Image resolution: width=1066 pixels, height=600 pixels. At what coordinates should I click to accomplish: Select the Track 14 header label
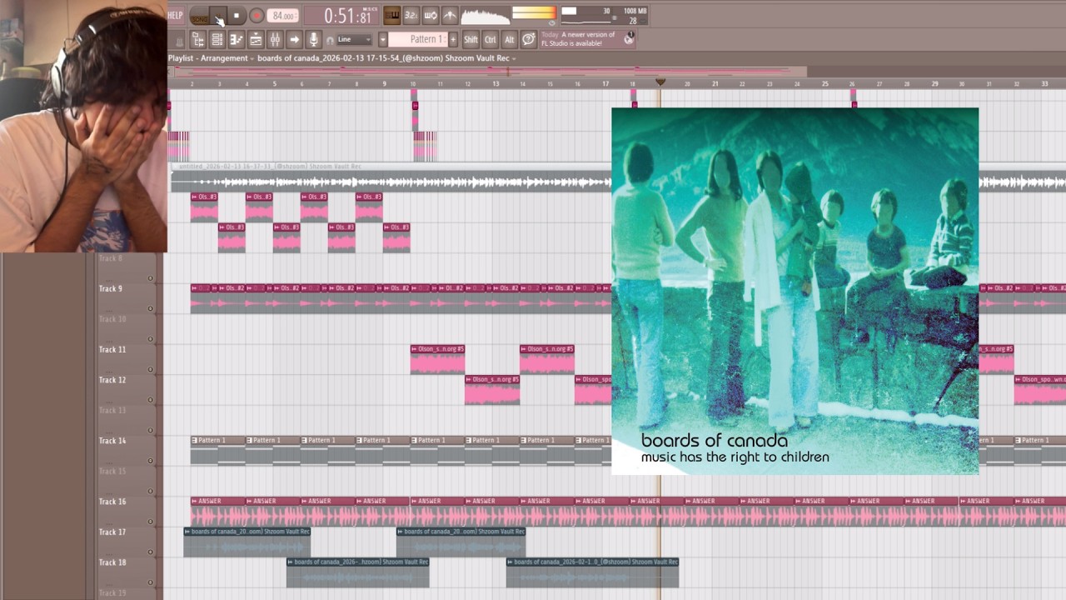[112, 441]
